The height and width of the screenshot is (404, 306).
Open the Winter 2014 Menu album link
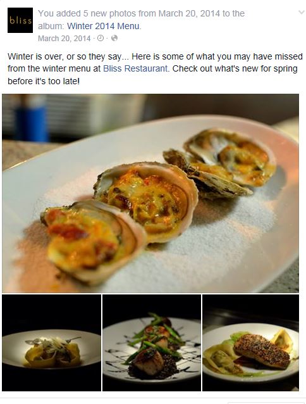pyautogui.click(x=104, y=26)
